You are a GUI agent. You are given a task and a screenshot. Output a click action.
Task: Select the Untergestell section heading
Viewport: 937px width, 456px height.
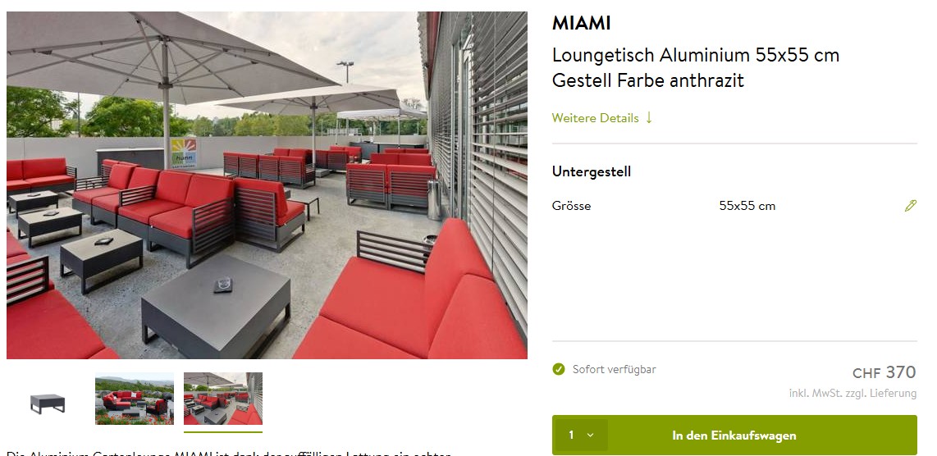pyautogui.click(x=592, y=171)
